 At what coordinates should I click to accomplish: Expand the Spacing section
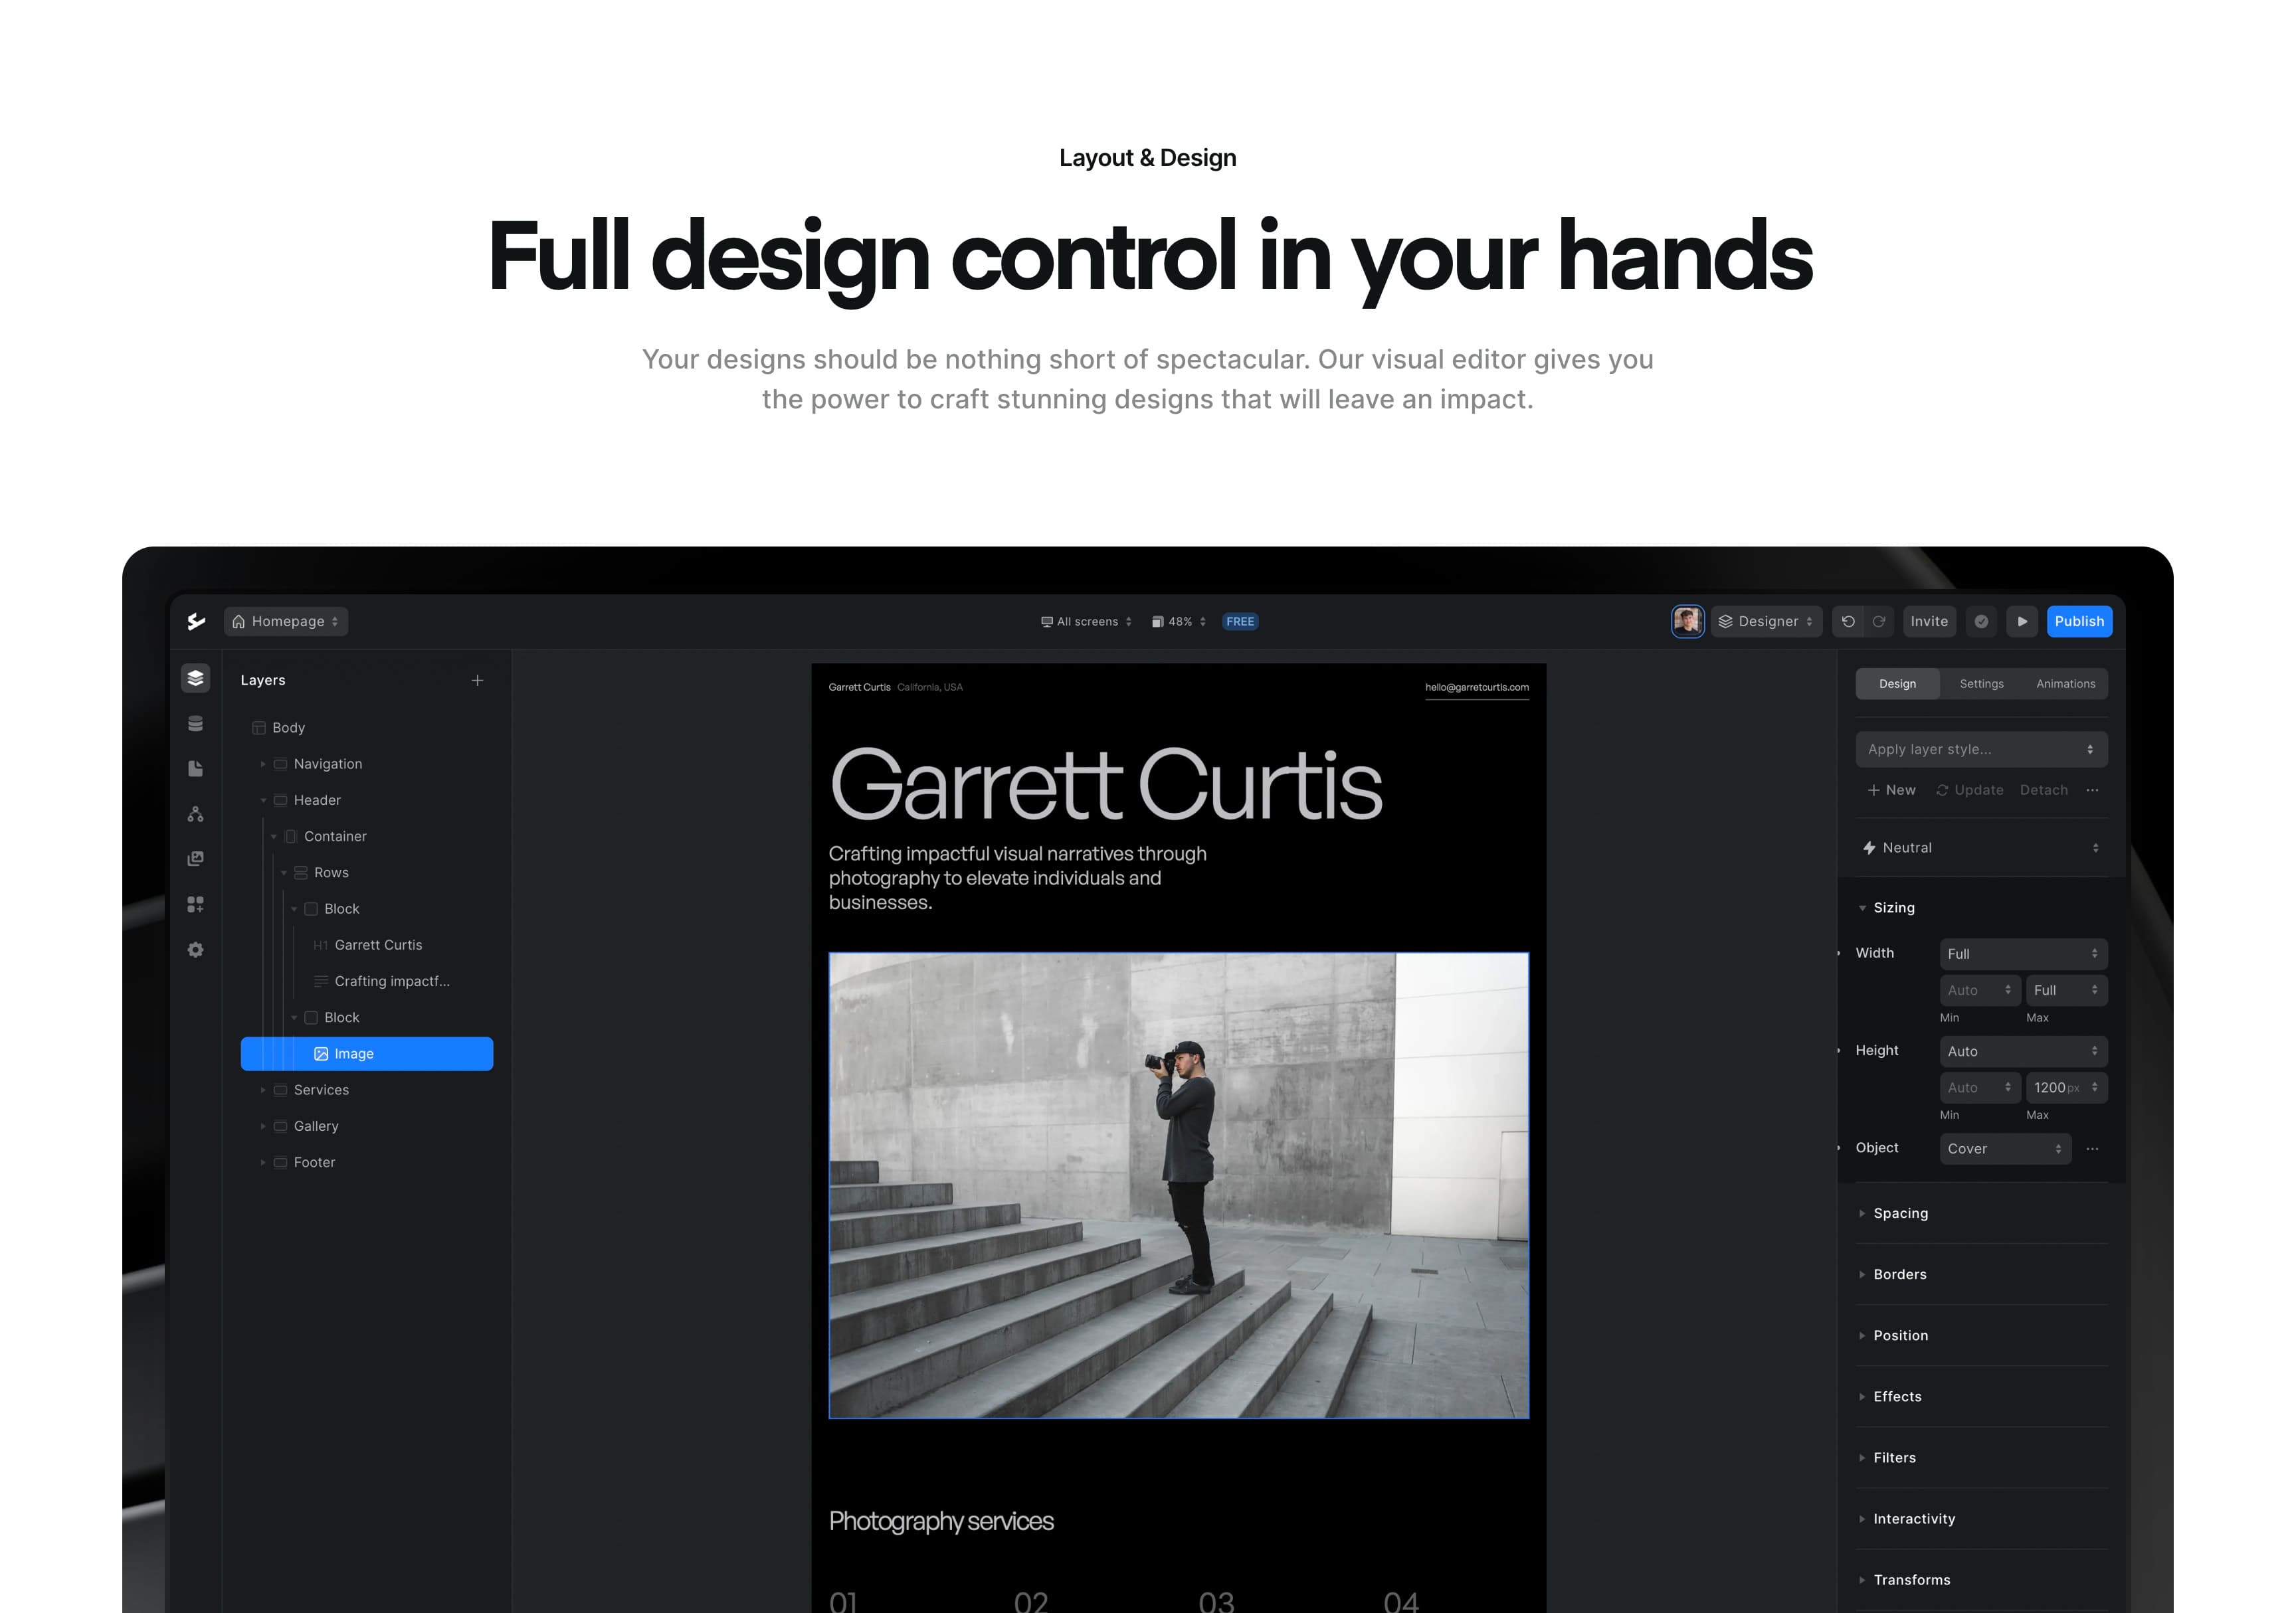click(x=1862, y=1213)
